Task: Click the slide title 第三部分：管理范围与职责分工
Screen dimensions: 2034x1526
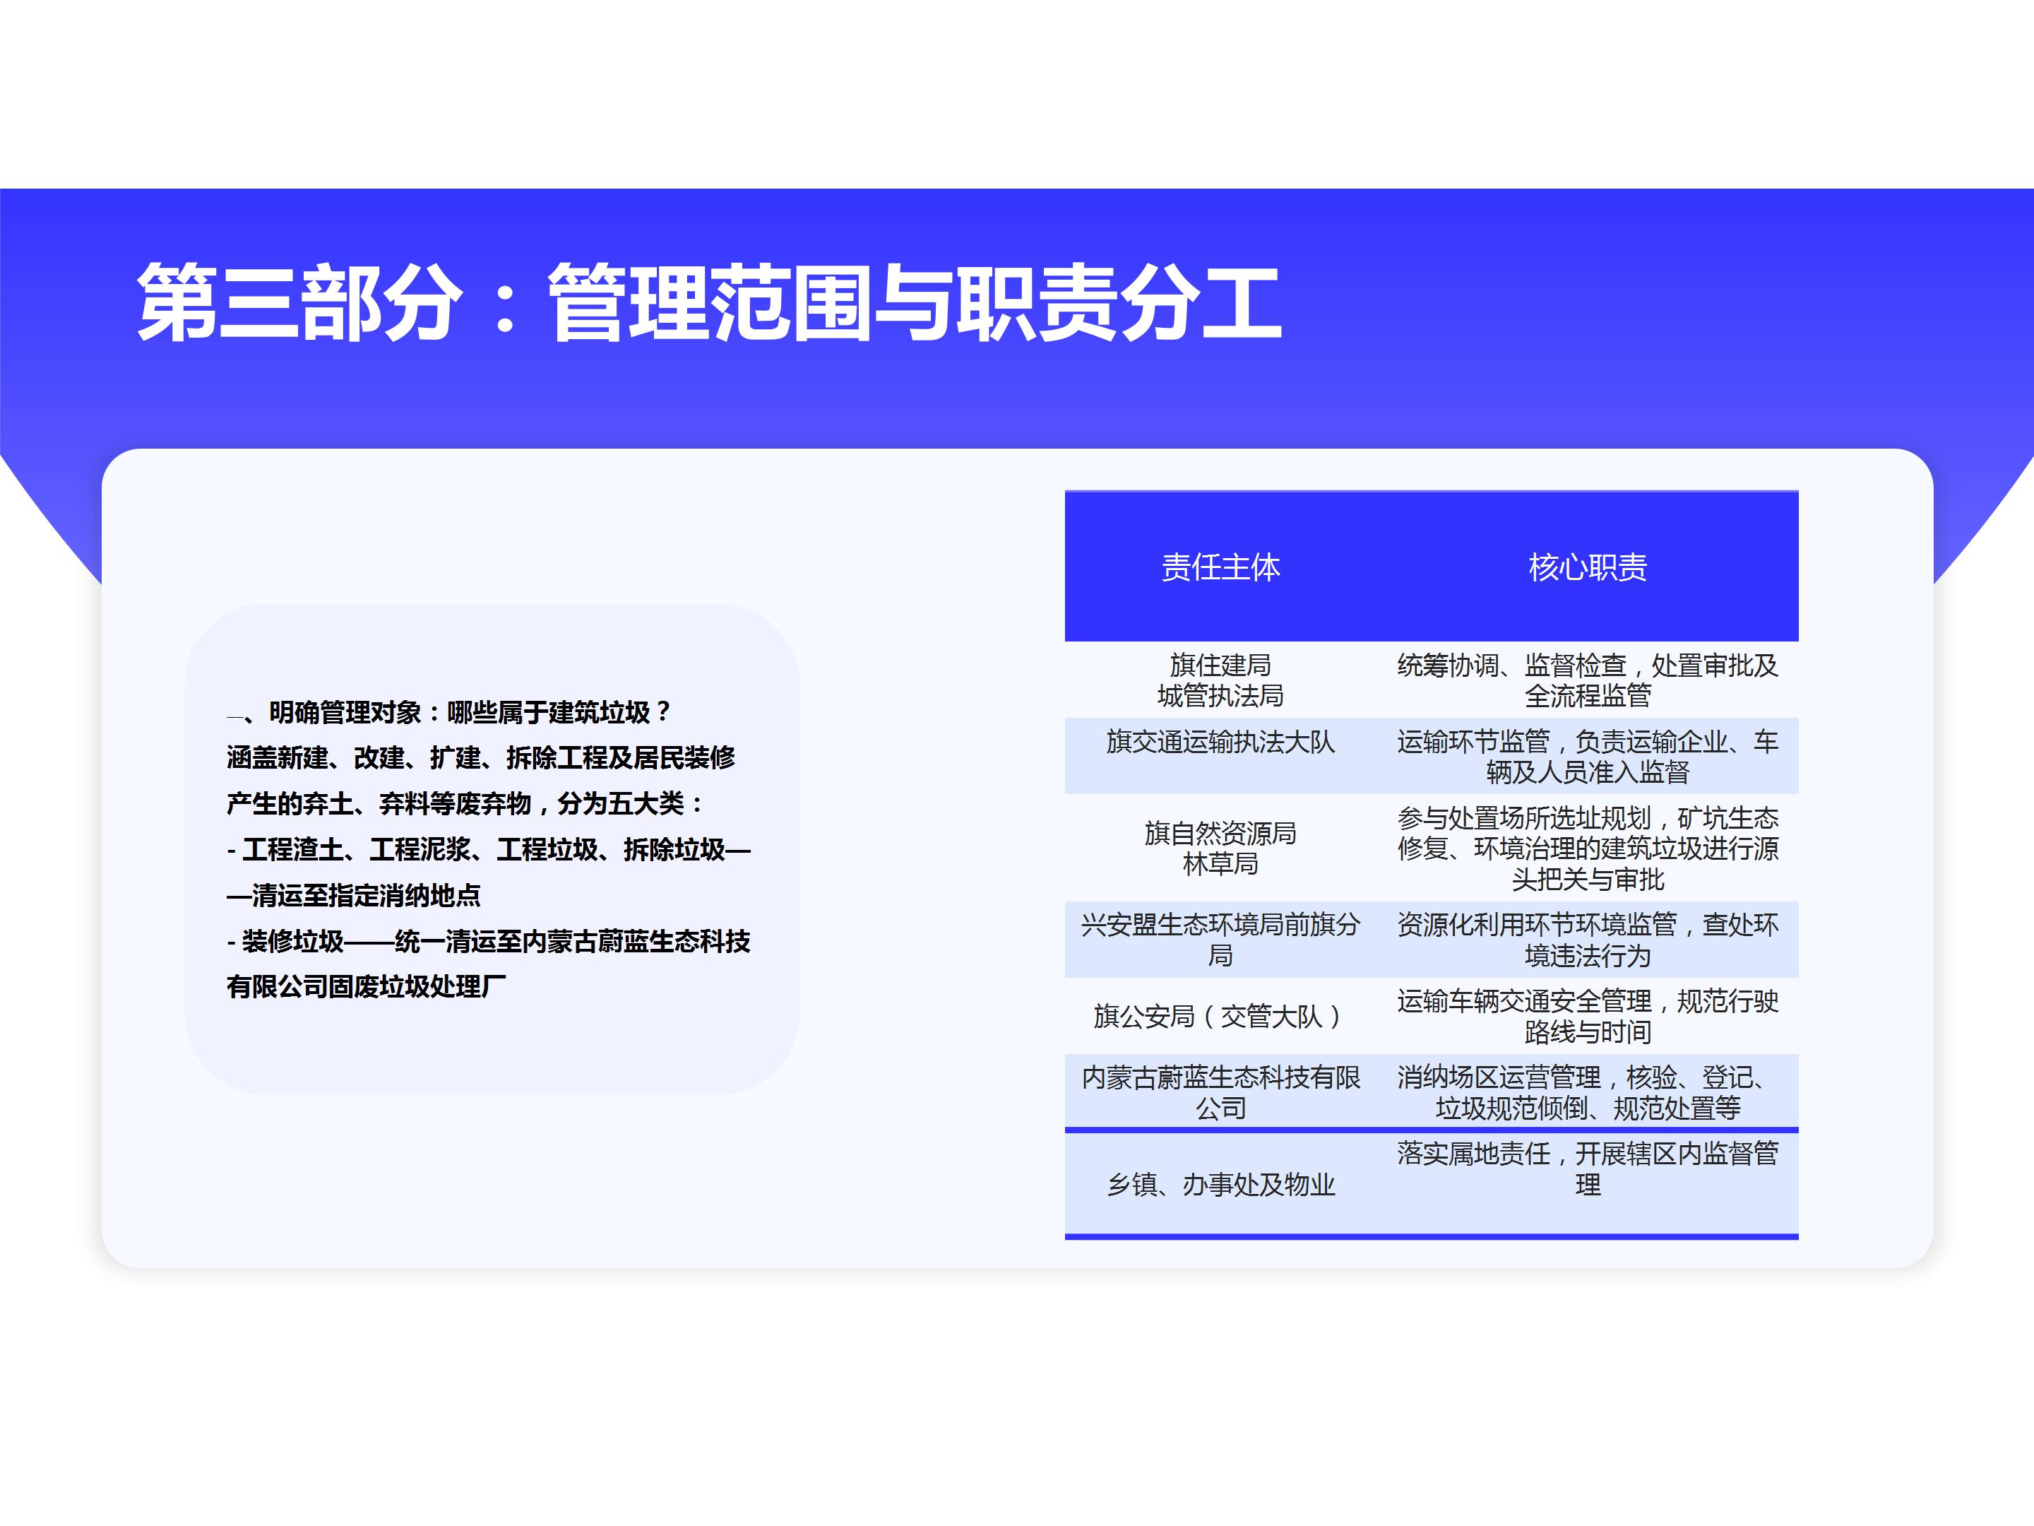Action: tap(708, 302)
